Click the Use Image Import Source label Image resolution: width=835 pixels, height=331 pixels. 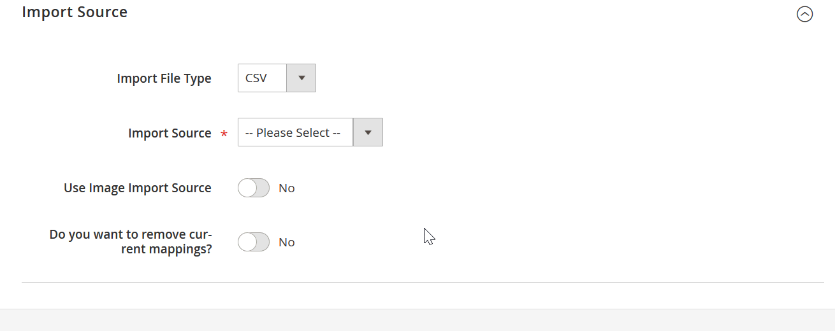[138, 188]
